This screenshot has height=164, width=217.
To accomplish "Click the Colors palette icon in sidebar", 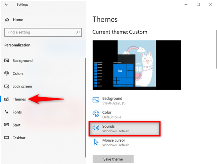I will pyautogui.click(x=6, y=73).
